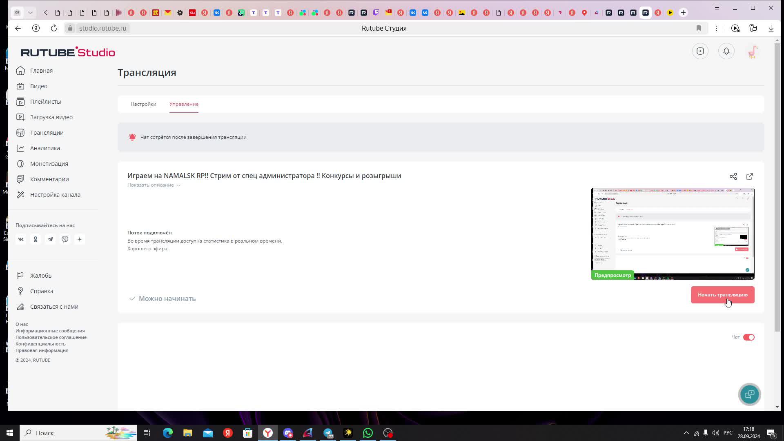Click the Настройка канала wand icon

click(20, 195)
